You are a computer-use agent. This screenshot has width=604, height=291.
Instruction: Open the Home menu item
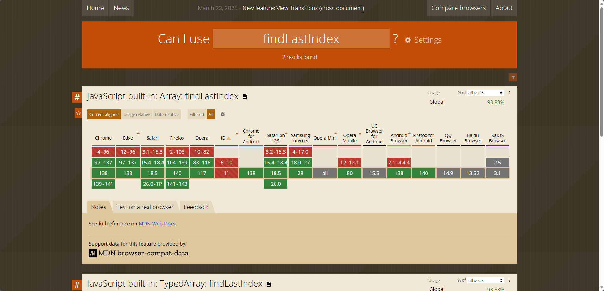tap(95, 8)
